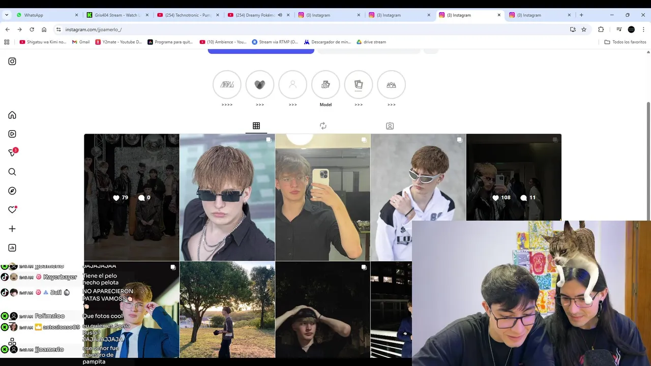Close the WhatsApp tab
Viewport: 651px width, 366px height.
tap(77, 15)
